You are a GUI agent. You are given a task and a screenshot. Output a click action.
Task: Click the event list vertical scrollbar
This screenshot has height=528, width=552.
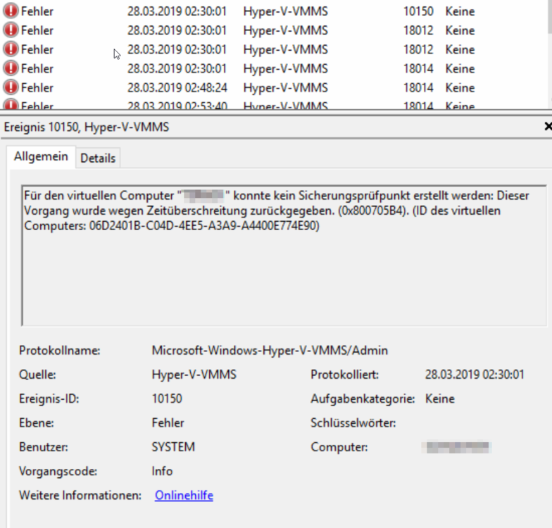(x=548, y=63)
